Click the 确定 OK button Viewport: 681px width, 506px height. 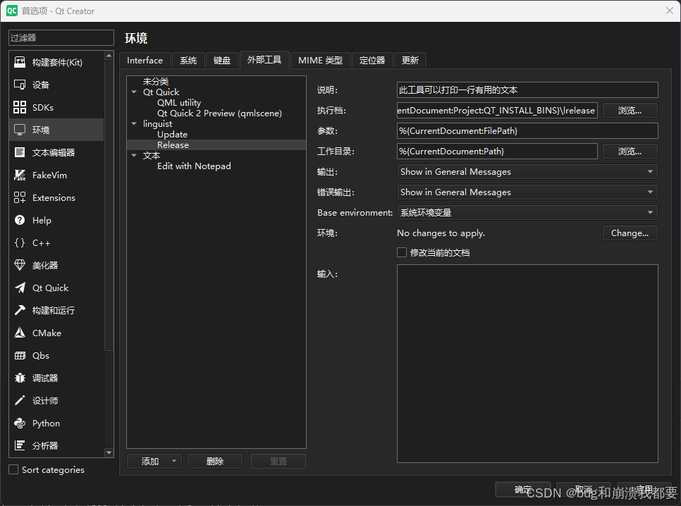point(523,490)
